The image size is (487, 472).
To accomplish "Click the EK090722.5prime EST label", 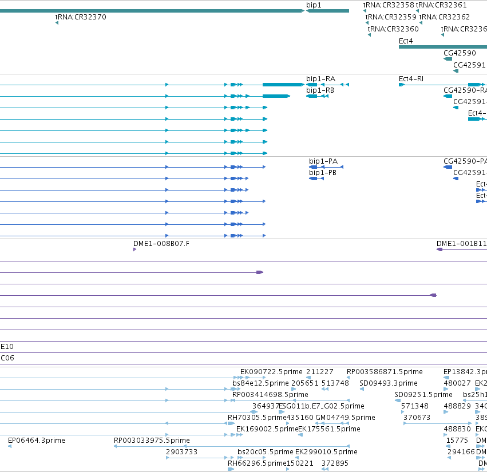I will [271, 372].
